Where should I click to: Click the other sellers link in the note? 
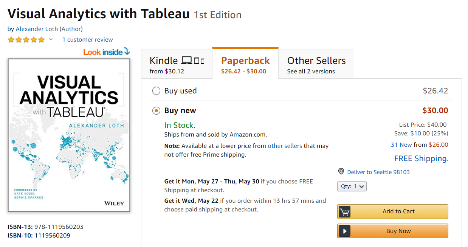point(285,146)
